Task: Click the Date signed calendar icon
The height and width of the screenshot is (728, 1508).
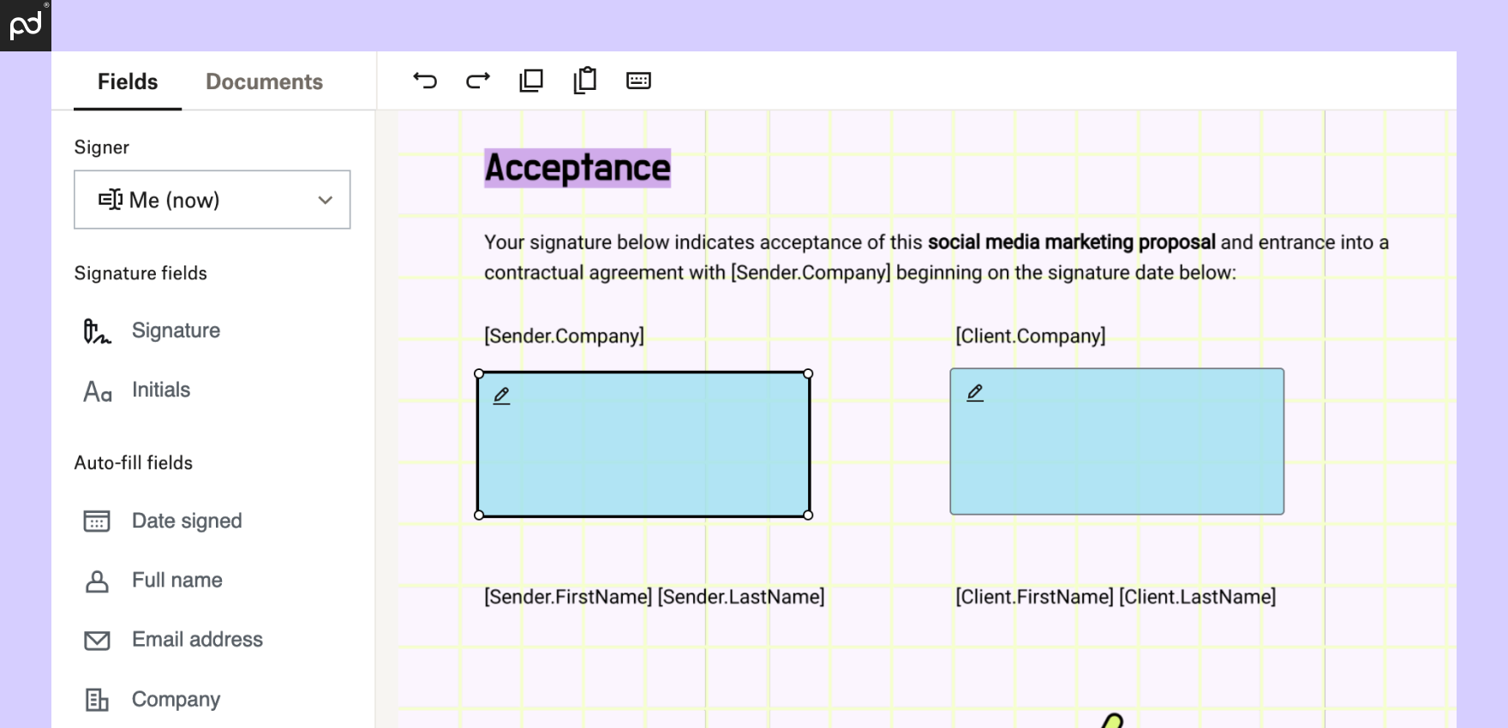Action: (97, 521)
